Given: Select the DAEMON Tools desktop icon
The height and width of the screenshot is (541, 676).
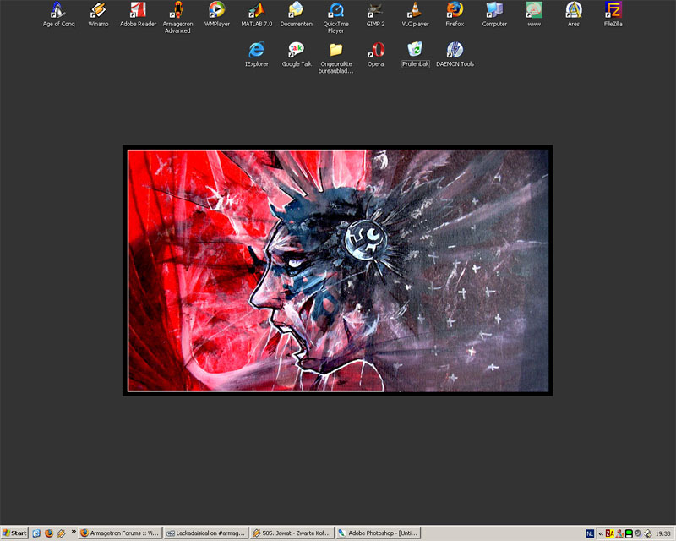Looking at the screenshot, I should pos(455,50).
